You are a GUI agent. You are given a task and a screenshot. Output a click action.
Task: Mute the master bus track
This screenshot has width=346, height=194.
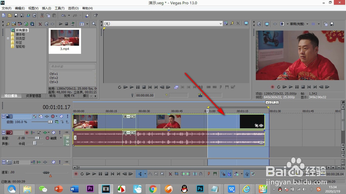tap(53, 162)
